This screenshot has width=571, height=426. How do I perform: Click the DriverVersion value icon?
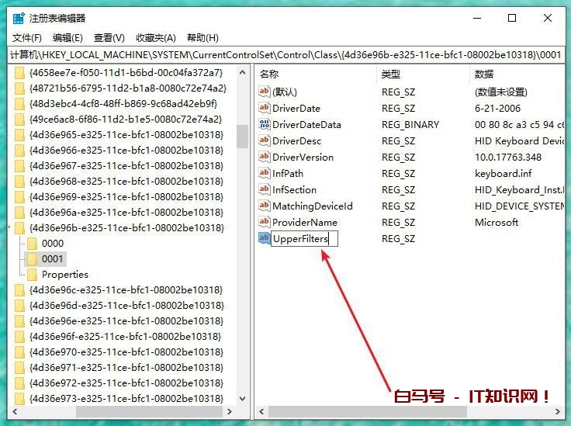pos(265,158)
